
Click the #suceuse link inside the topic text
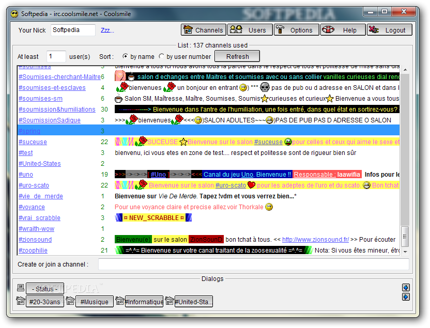pyautogui.click(x=268, y=142)
